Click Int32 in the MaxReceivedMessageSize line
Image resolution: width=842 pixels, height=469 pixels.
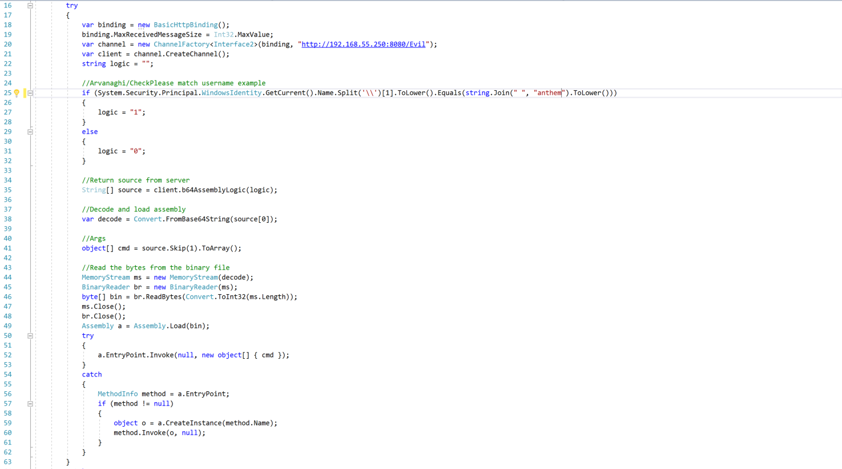223,35
